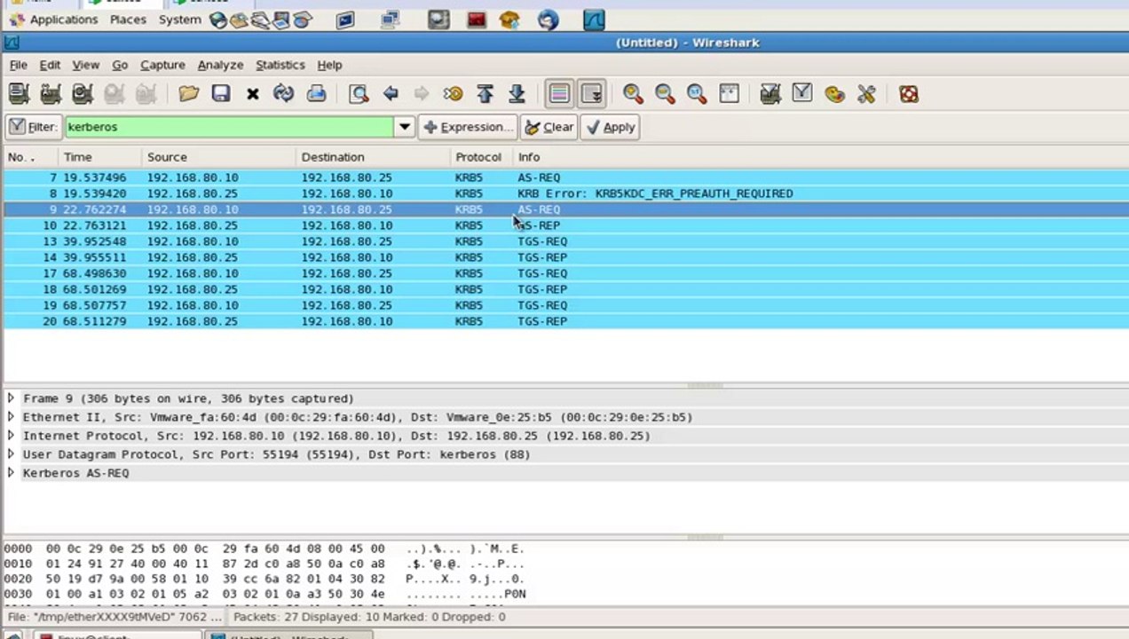Open the Help menu
Image resolution: width=1129 pixels, height=639 pixels.
(x=329, y=65)
